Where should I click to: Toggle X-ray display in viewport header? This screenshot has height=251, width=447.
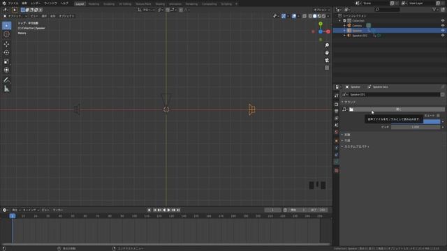click(x=305, y=16)
